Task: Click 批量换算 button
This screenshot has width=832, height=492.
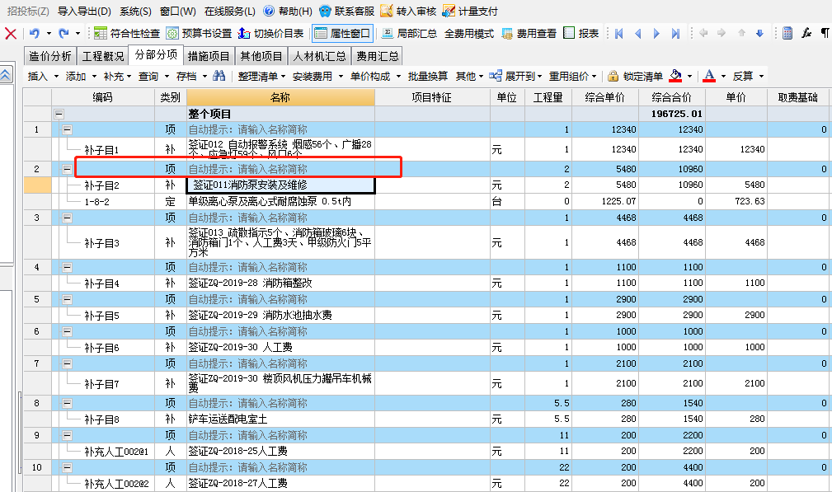Action: (428, 77)
